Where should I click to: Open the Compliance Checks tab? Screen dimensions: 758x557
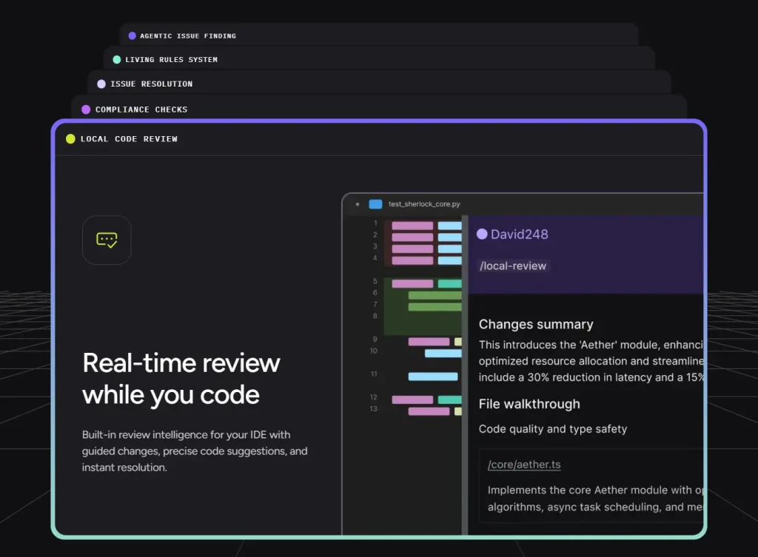(141, 109)
